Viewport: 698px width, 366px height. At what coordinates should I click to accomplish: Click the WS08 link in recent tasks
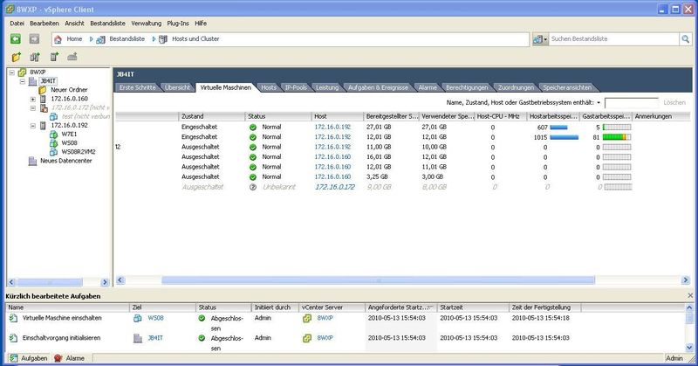pyautogui.click(x=155, y=320)
